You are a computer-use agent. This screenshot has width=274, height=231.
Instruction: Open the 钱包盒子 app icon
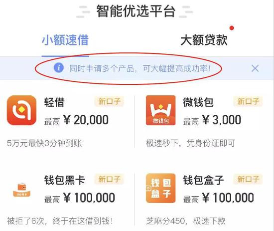pos(160,188)
